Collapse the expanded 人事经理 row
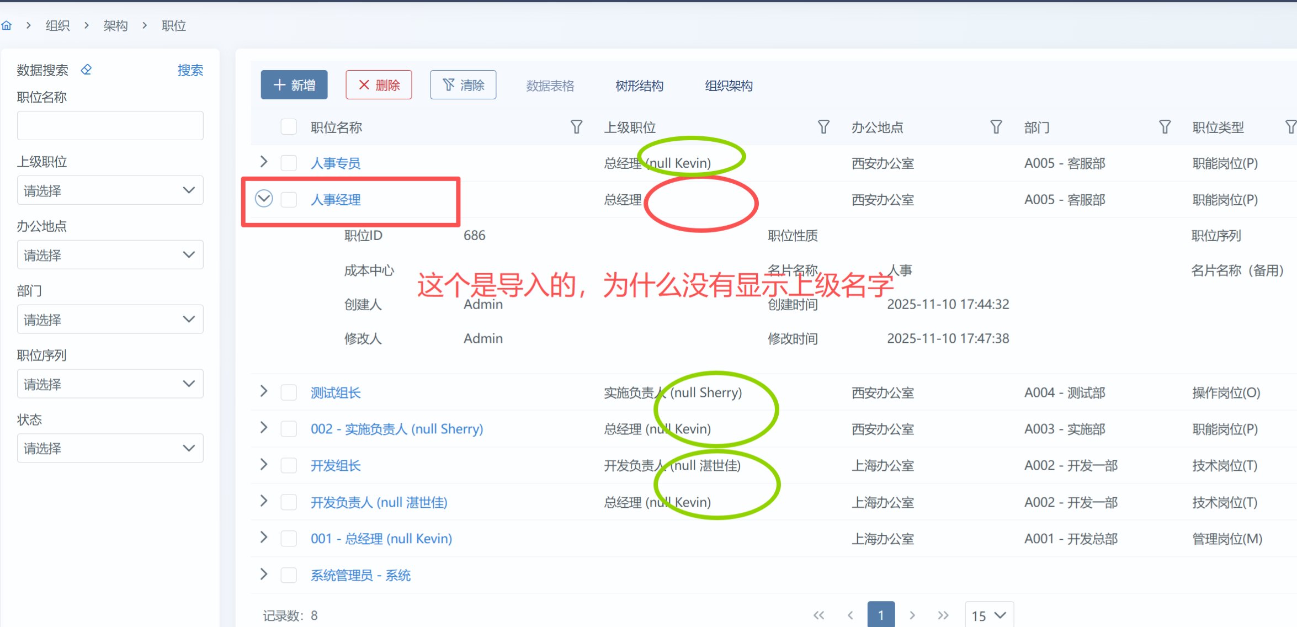This screenshot has height=627, width=1297. [264, 199]
